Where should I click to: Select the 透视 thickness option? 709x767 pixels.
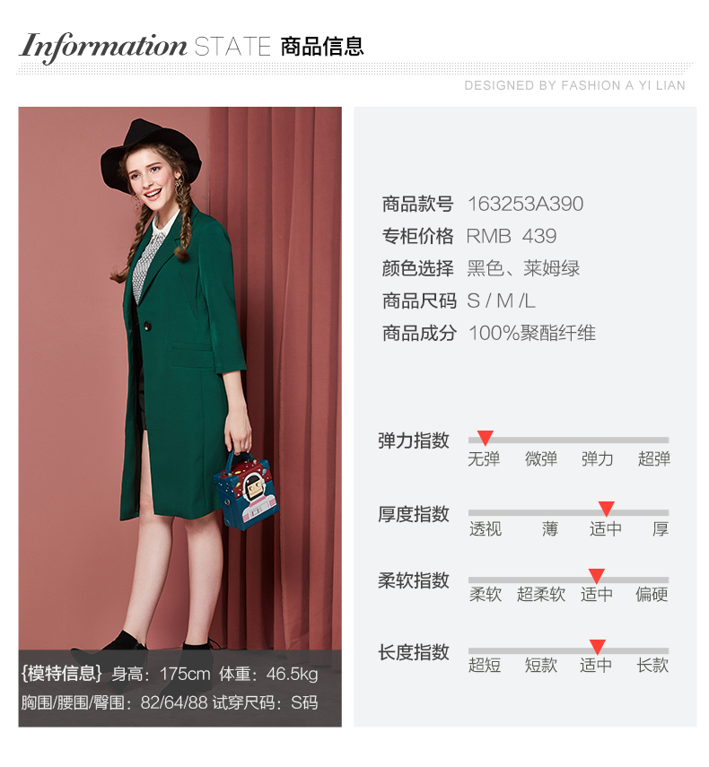pyautogui.click(x=486, y=528)
